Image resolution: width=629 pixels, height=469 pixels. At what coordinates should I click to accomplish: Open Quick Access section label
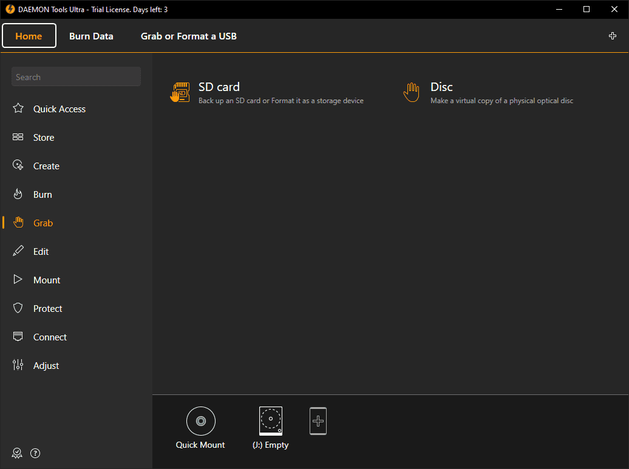59,109
